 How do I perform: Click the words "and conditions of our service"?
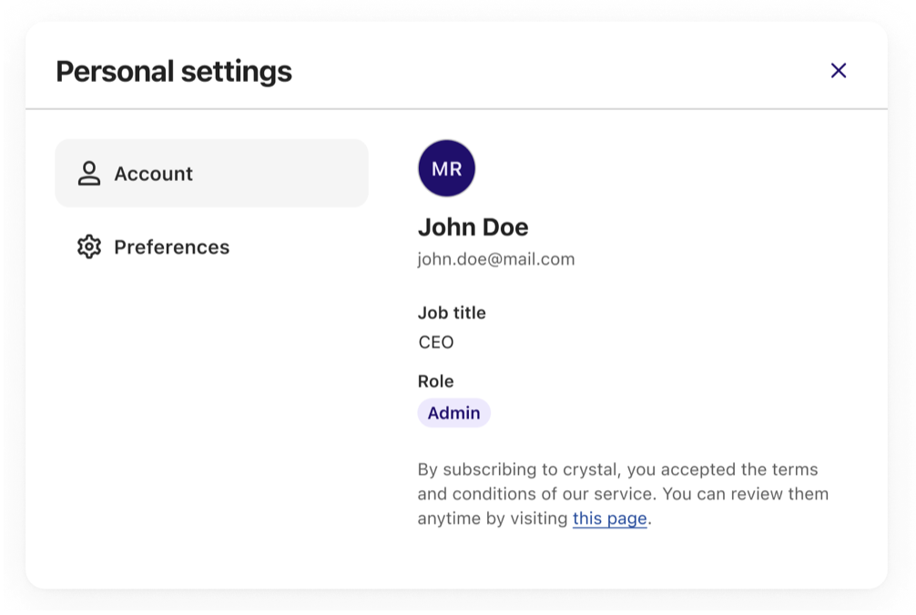pyautogui.click(x=537, y=494)
